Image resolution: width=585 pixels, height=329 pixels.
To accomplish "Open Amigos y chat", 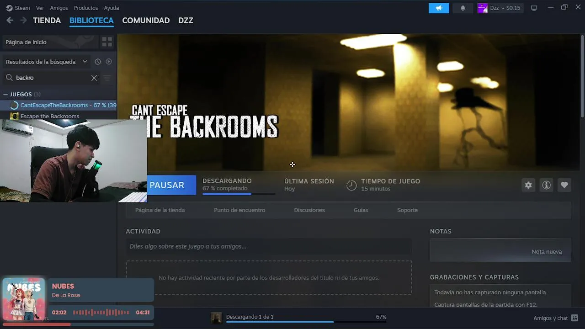I will click(x=550, y=318).
